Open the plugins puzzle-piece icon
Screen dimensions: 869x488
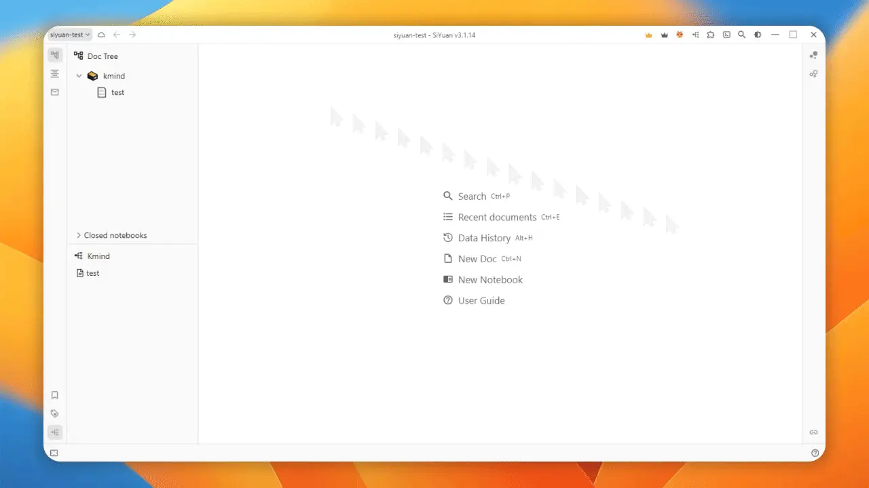click(711, 35)
